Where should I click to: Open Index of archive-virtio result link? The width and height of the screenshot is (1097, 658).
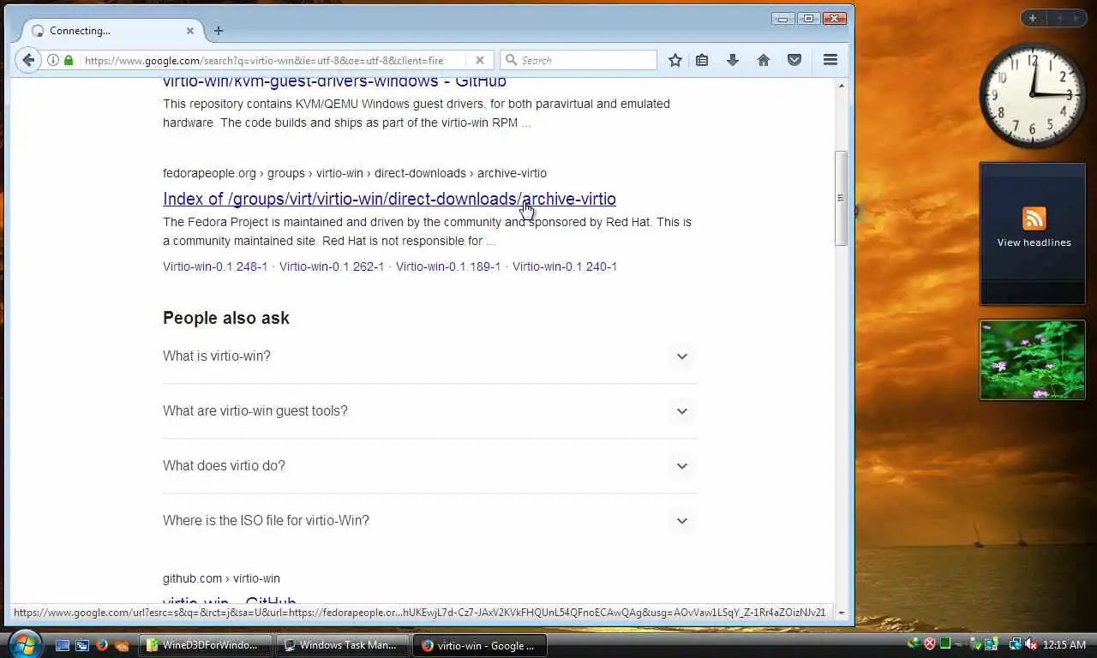389,199
